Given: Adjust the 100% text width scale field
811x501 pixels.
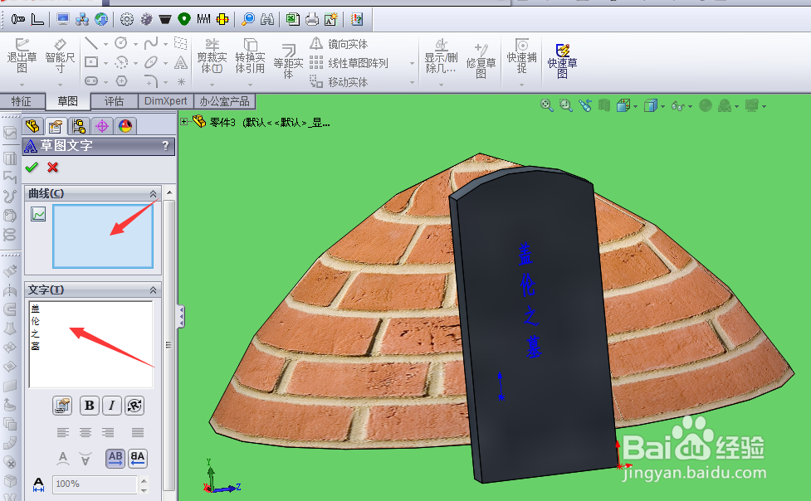Looking at the screenshot, I should 95,484.
